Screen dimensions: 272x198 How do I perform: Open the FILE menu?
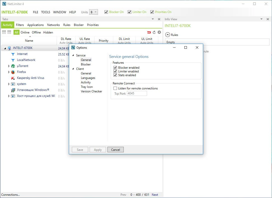click(36, 12)
